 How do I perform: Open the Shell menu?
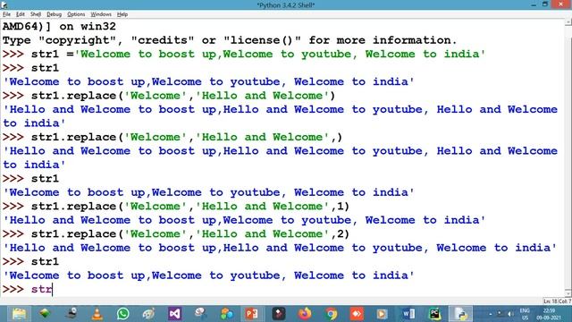(36, 14)
